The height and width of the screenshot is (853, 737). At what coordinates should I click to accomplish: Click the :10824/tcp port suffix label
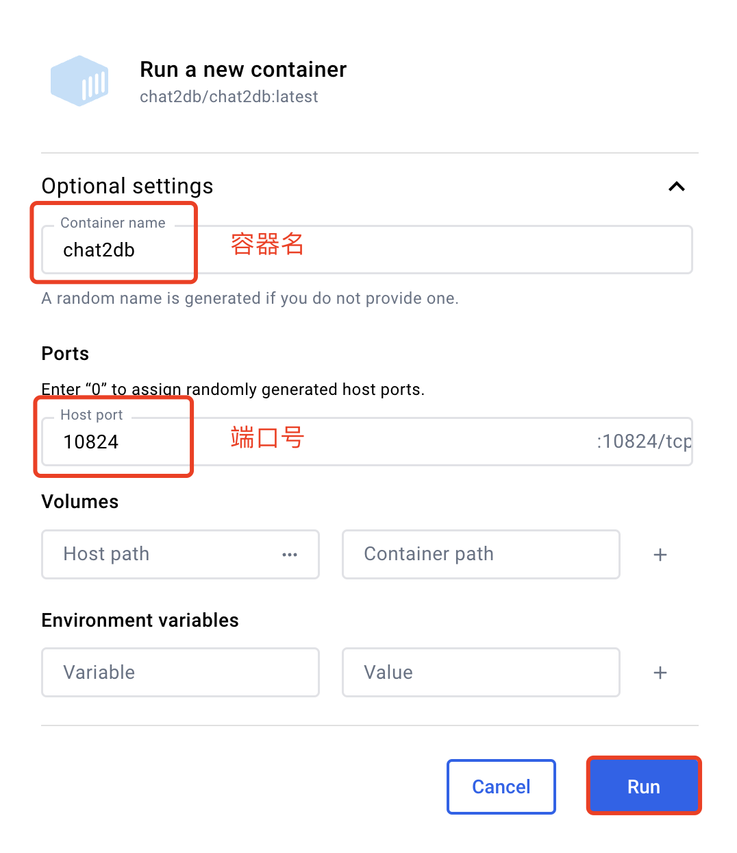click(642, 441)
